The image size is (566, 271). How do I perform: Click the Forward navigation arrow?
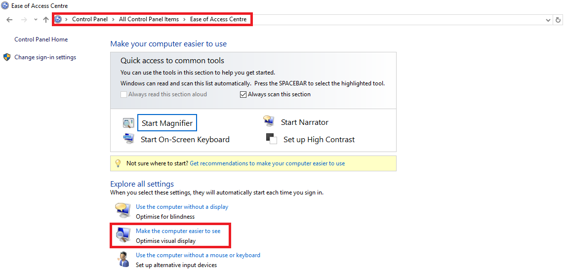[24, 19]
